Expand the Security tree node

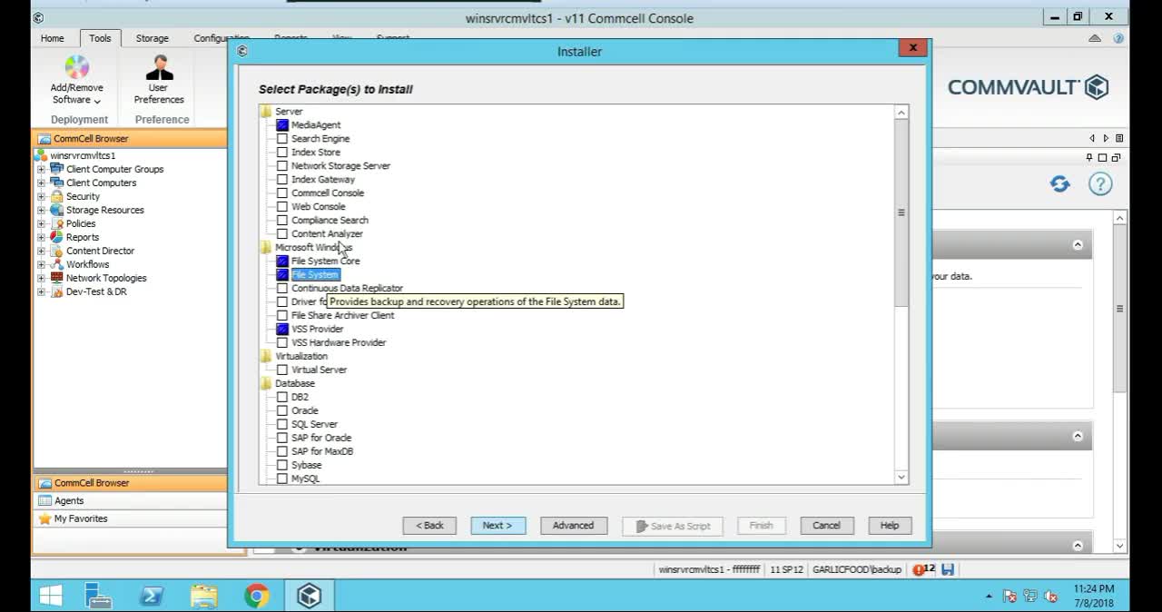(x=41, y=196)
